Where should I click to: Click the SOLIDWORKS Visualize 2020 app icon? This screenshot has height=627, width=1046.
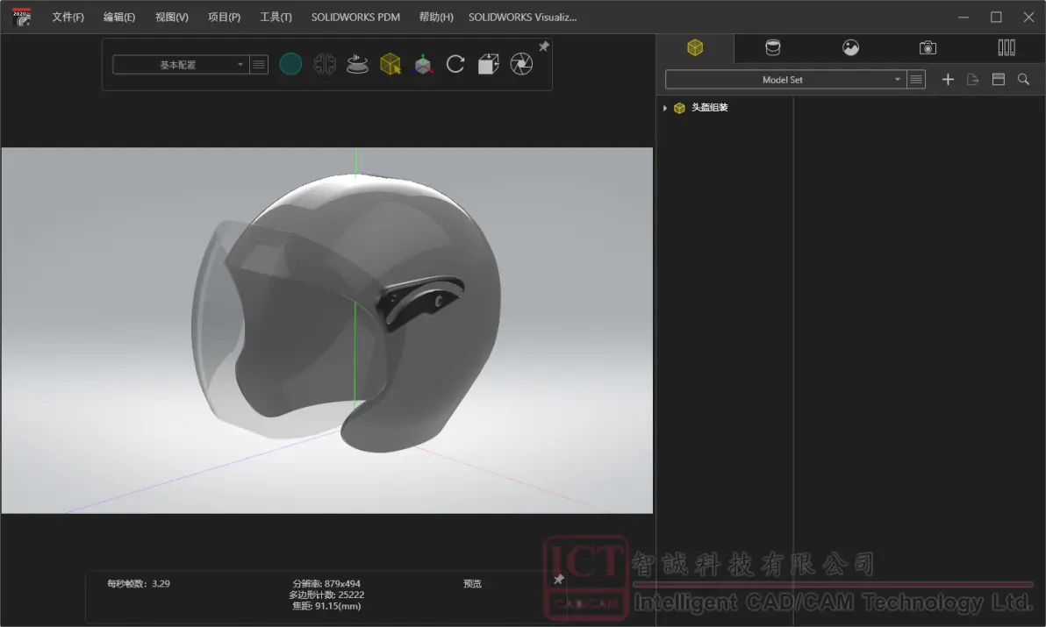coord(22,18)
